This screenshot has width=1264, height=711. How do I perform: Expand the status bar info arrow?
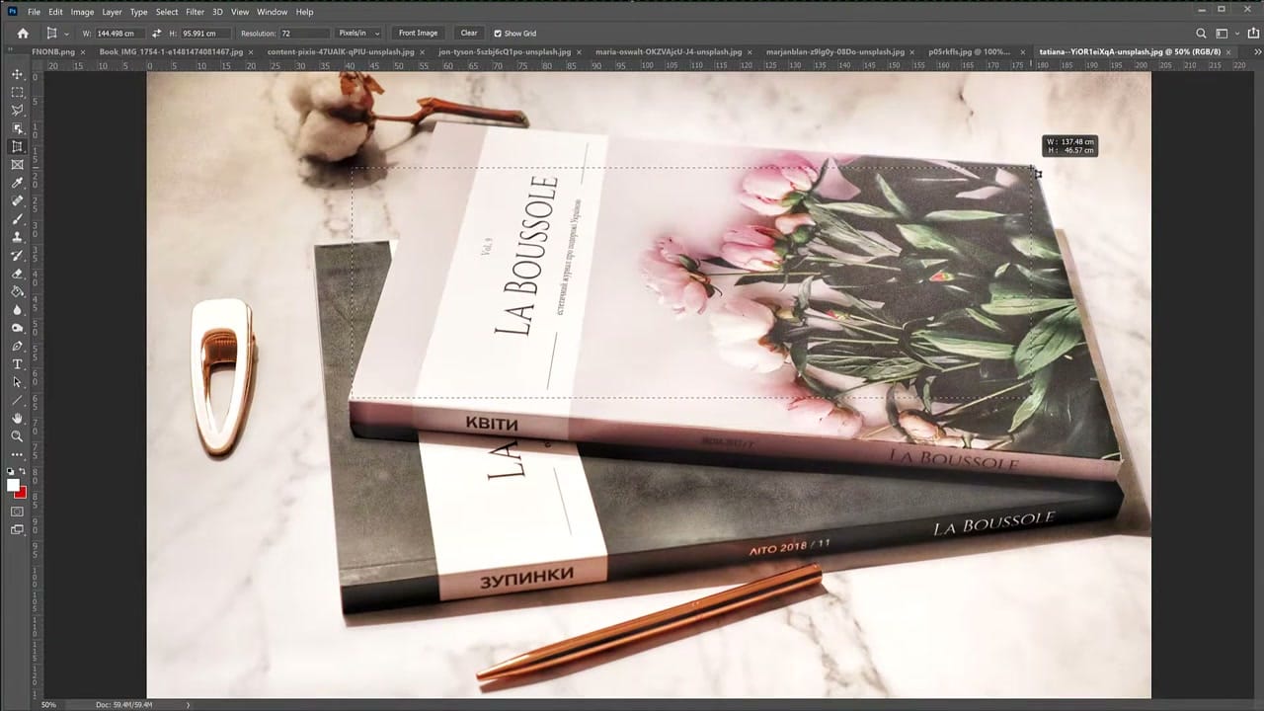click(189, 704)
